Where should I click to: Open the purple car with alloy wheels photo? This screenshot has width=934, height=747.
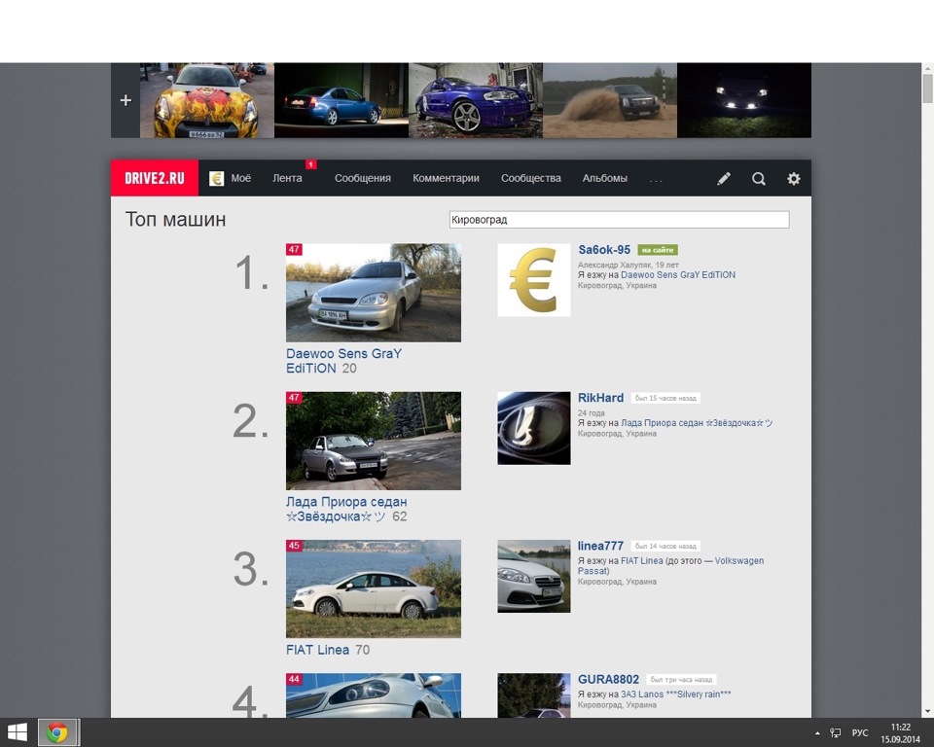[476, 100]
